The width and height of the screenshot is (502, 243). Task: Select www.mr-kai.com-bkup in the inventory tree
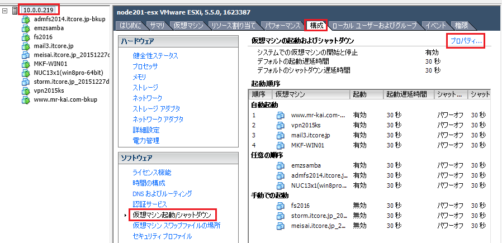click(65, 100)
